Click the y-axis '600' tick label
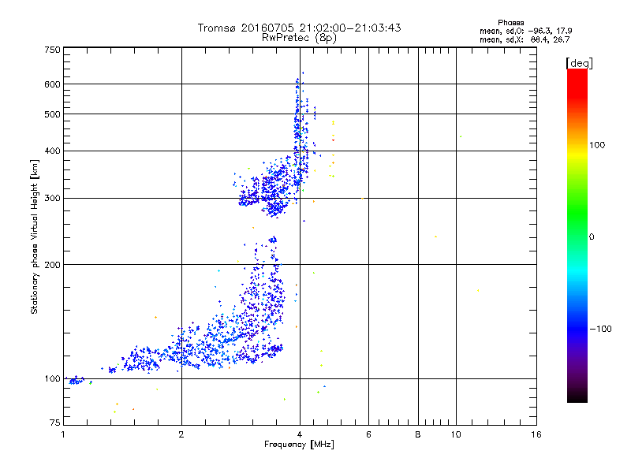The height and width of the screenshot is (473, 631). tap(52, 84)
